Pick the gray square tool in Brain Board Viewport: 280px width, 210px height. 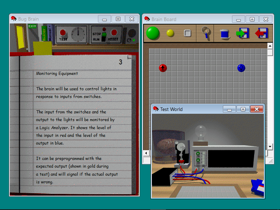pyautogui.click(x=187, y=33)
